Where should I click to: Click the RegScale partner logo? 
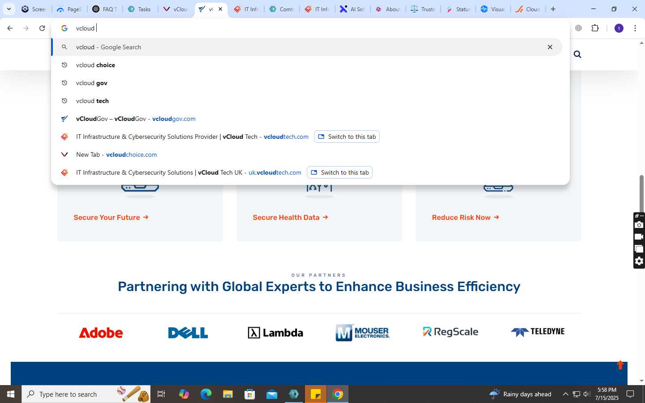coord(450,332)
